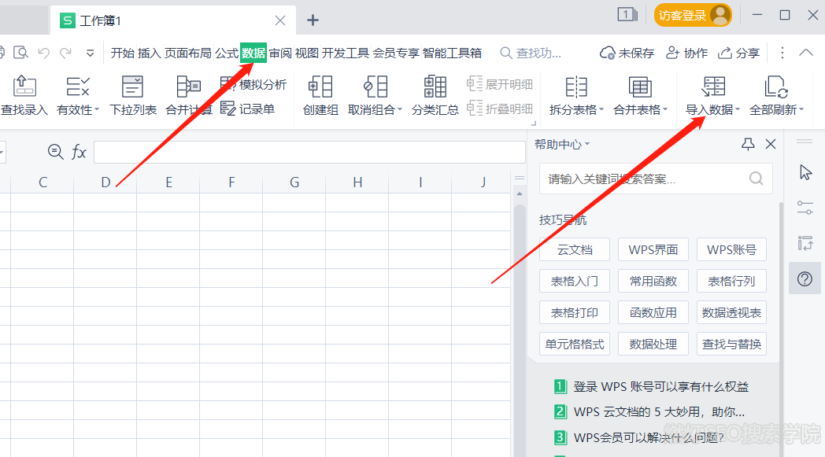Open the 开发工具 tab
This screenshot has width=825, height=457.
point(345,53)
